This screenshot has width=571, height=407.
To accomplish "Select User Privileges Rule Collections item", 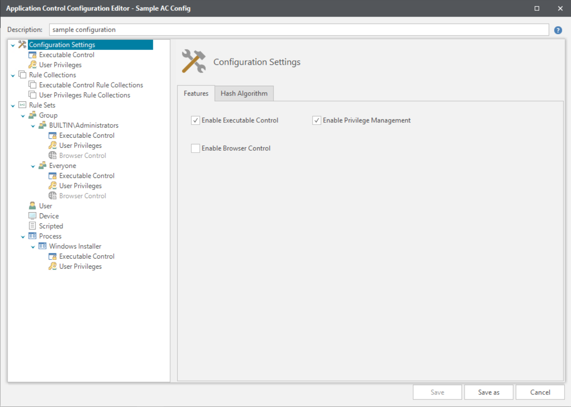I will pos(85,95).
